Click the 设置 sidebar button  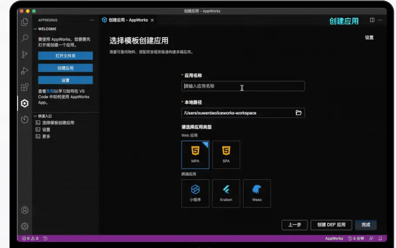[65, 80]
